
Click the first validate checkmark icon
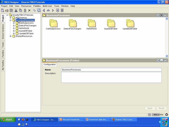(58, 11)
